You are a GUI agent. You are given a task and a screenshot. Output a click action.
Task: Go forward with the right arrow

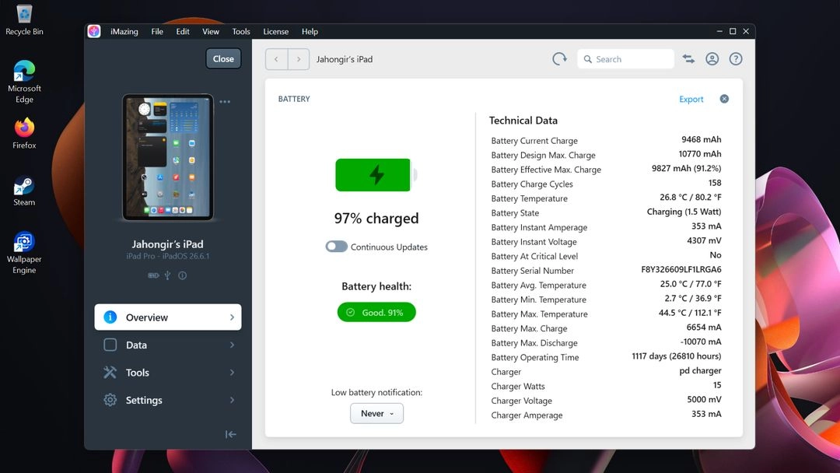(x=299, y=59)
